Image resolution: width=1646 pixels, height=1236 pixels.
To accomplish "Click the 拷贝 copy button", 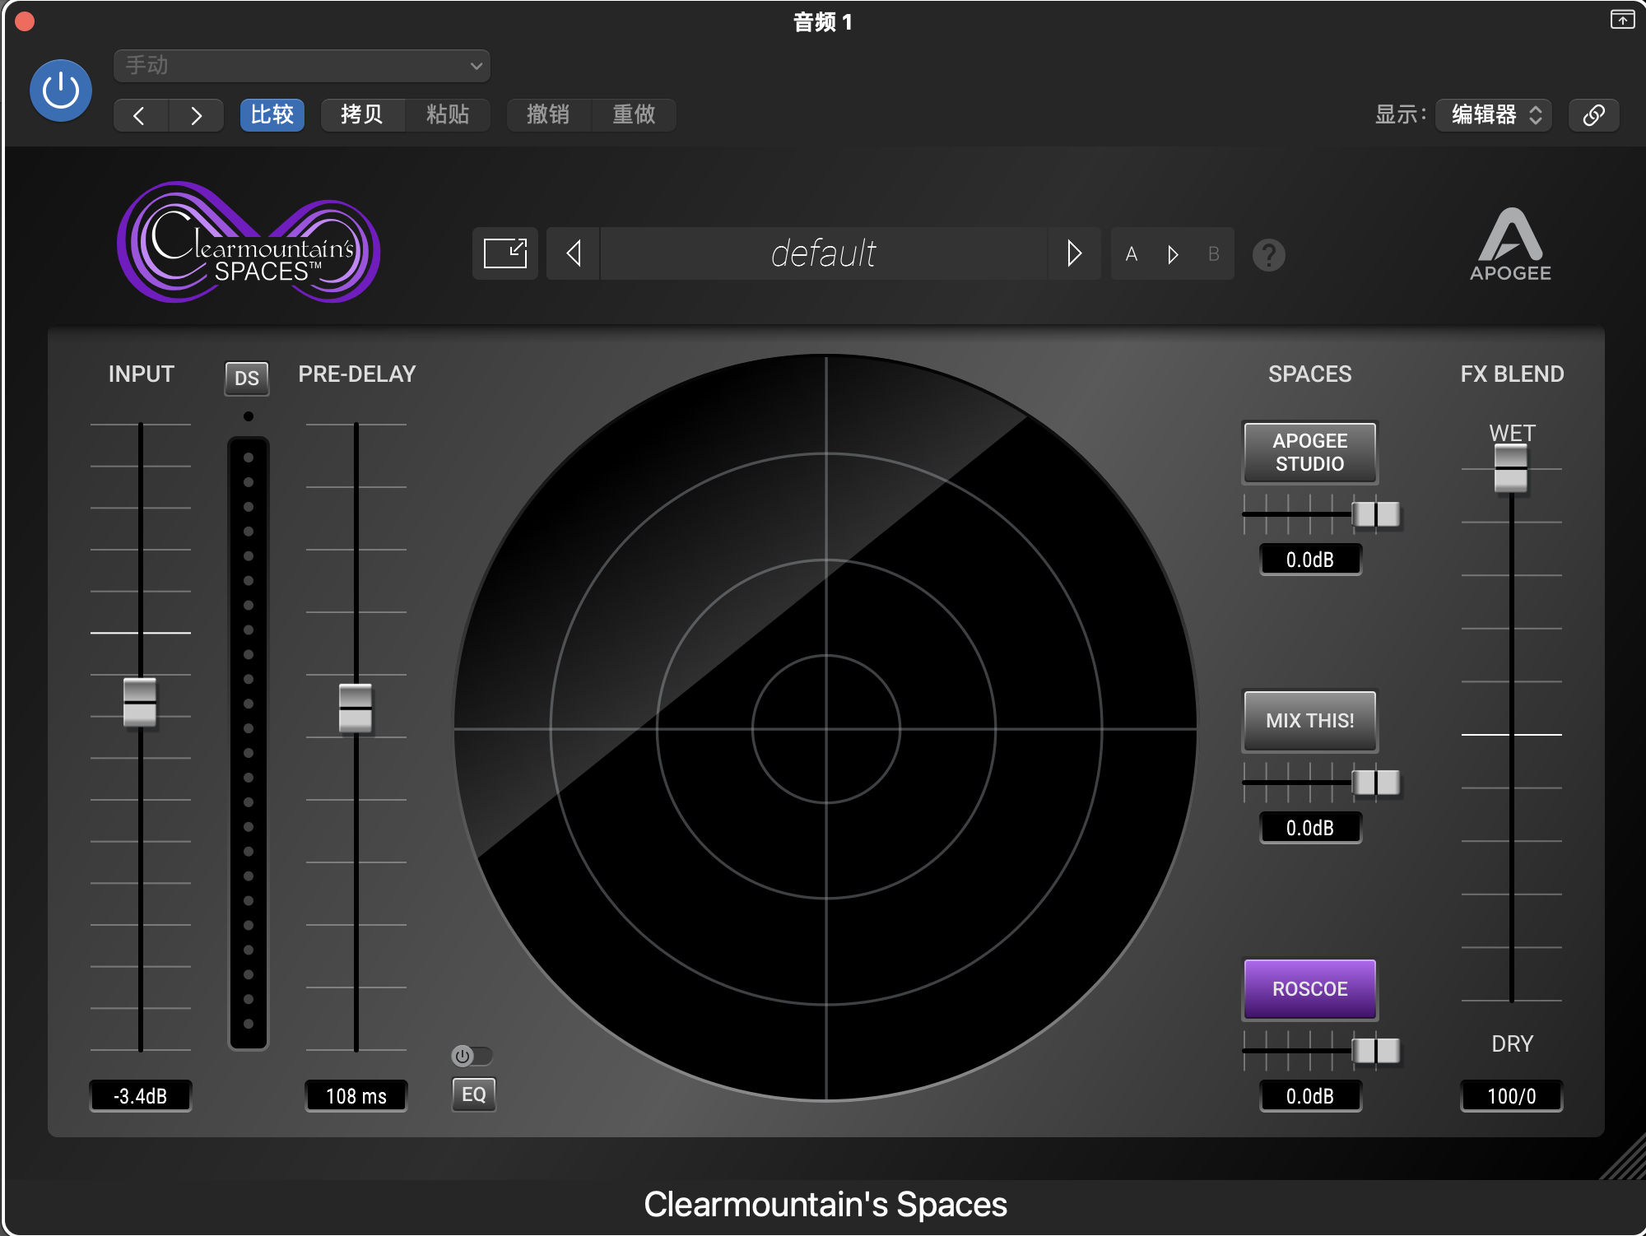I will coord(362,115).
